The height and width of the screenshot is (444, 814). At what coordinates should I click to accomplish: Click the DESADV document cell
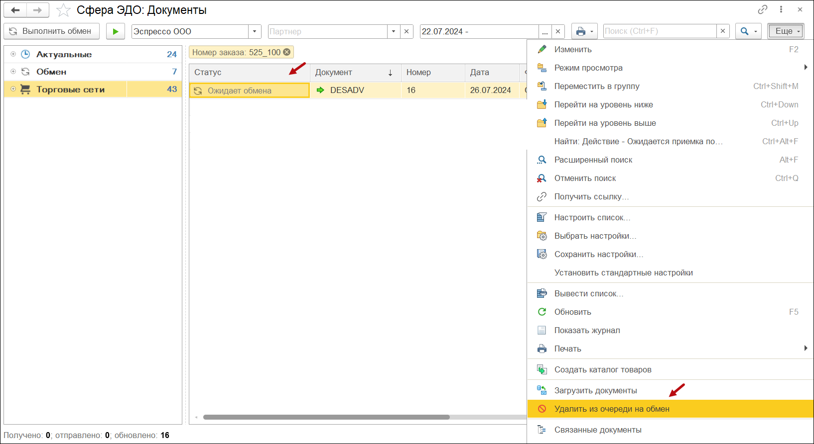click(x=355, y=90)
